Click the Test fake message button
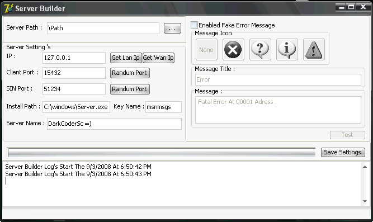Viewport: 373px width, 222px height. click(347, 135)
